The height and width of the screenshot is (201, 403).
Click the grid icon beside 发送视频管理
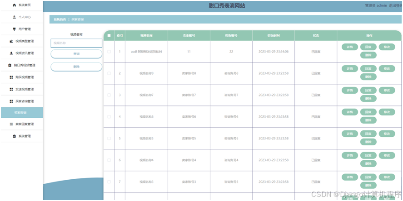click(x=11, y=89)
